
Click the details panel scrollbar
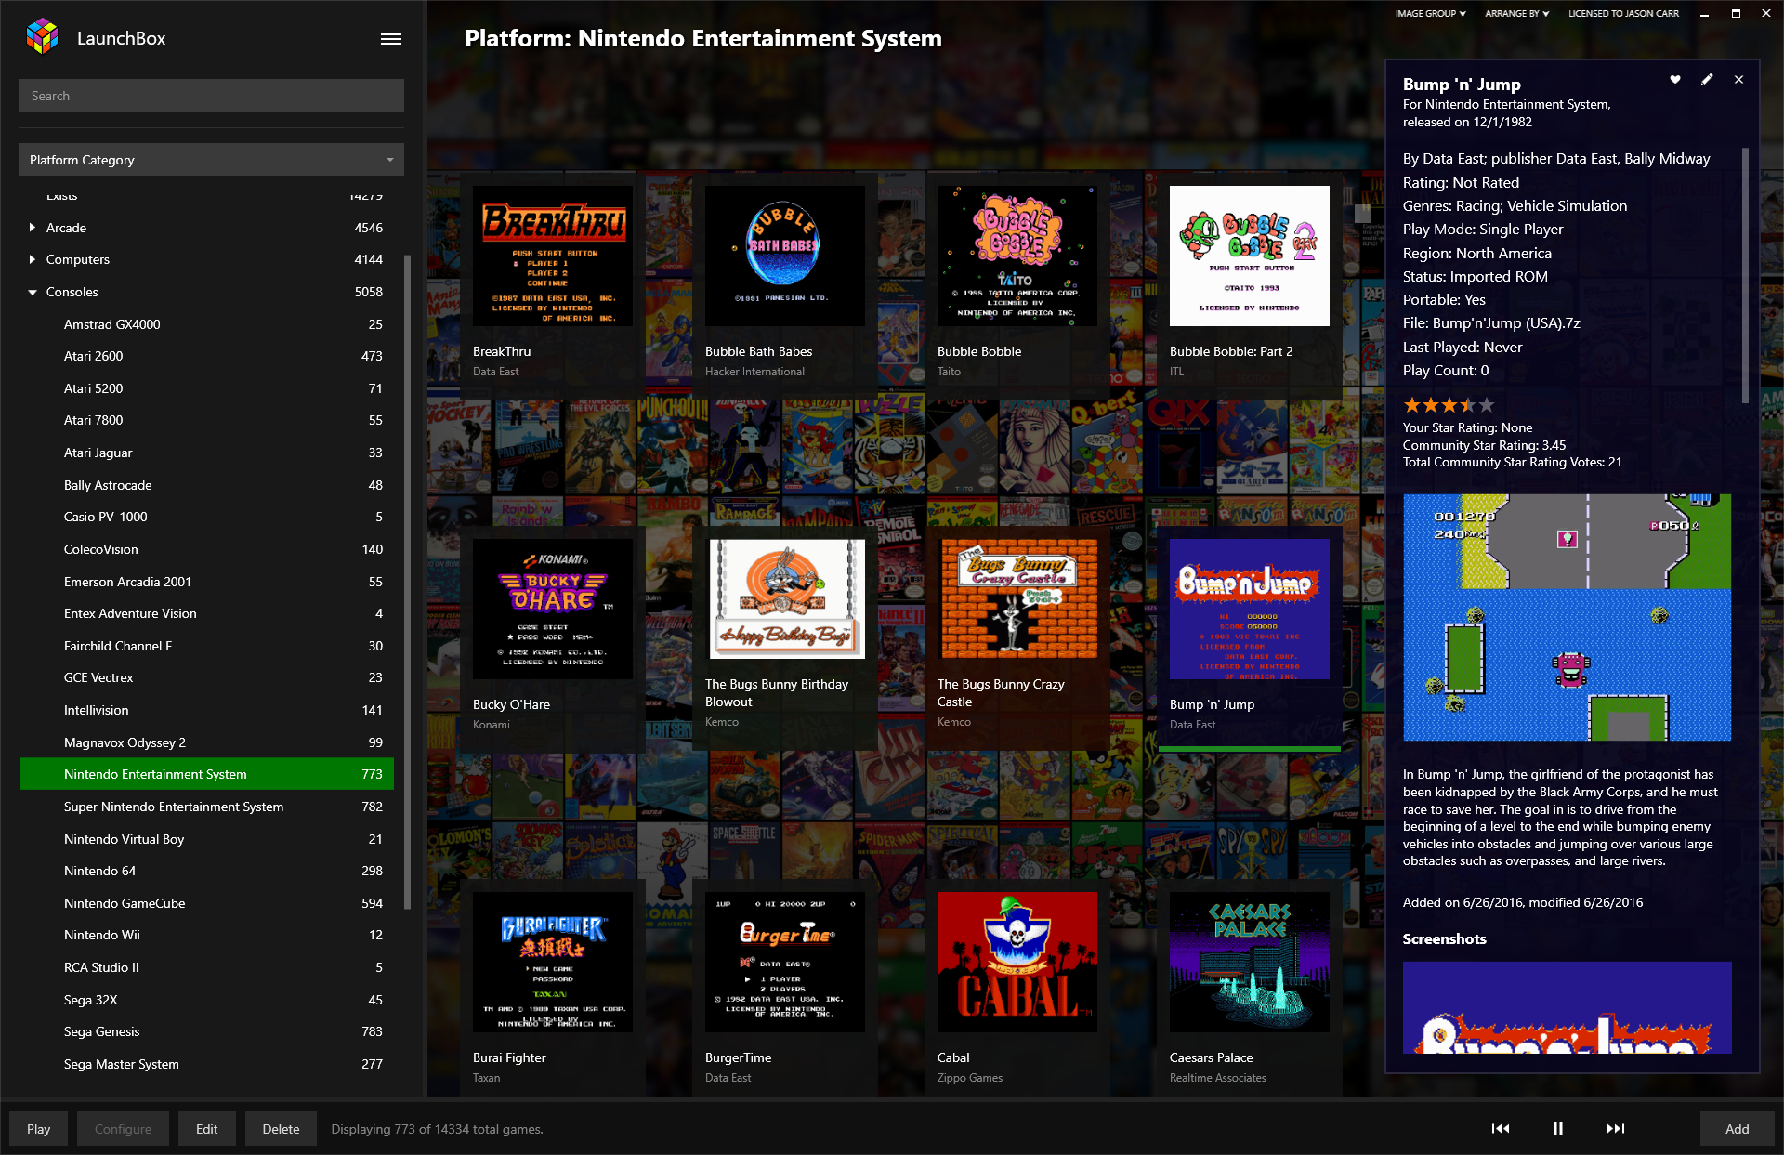[x=1745, y=276]
